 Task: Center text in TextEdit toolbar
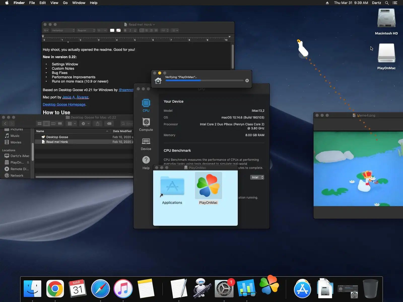tap(146, 30)
